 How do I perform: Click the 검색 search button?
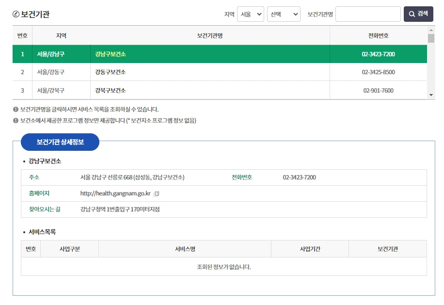point(418,14)
